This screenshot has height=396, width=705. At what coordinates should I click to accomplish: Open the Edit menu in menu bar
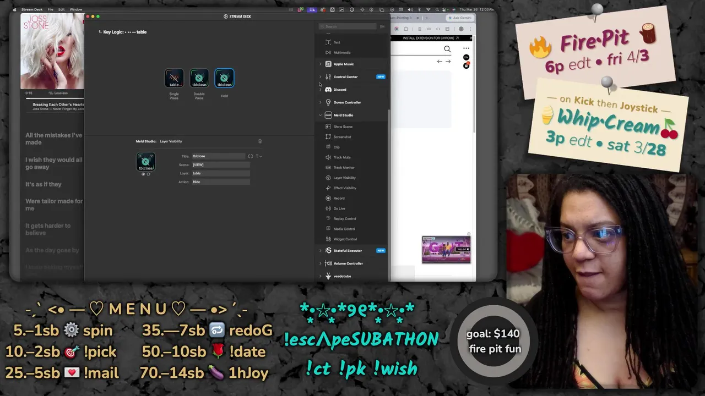click(x=62, y=9)
